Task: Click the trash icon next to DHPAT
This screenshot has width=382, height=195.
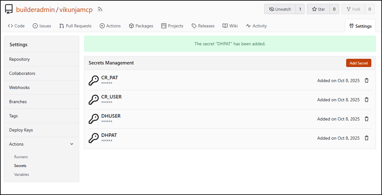Action: click(x=366, y=138)
